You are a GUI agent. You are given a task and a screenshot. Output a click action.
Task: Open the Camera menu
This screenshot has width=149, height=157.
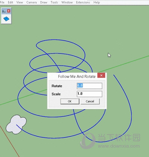[x=31, y=2]
